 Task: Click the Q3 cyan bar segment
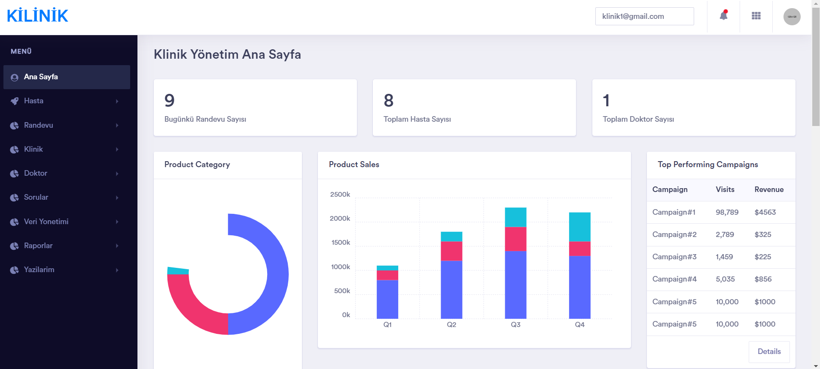tap(515, 217)
